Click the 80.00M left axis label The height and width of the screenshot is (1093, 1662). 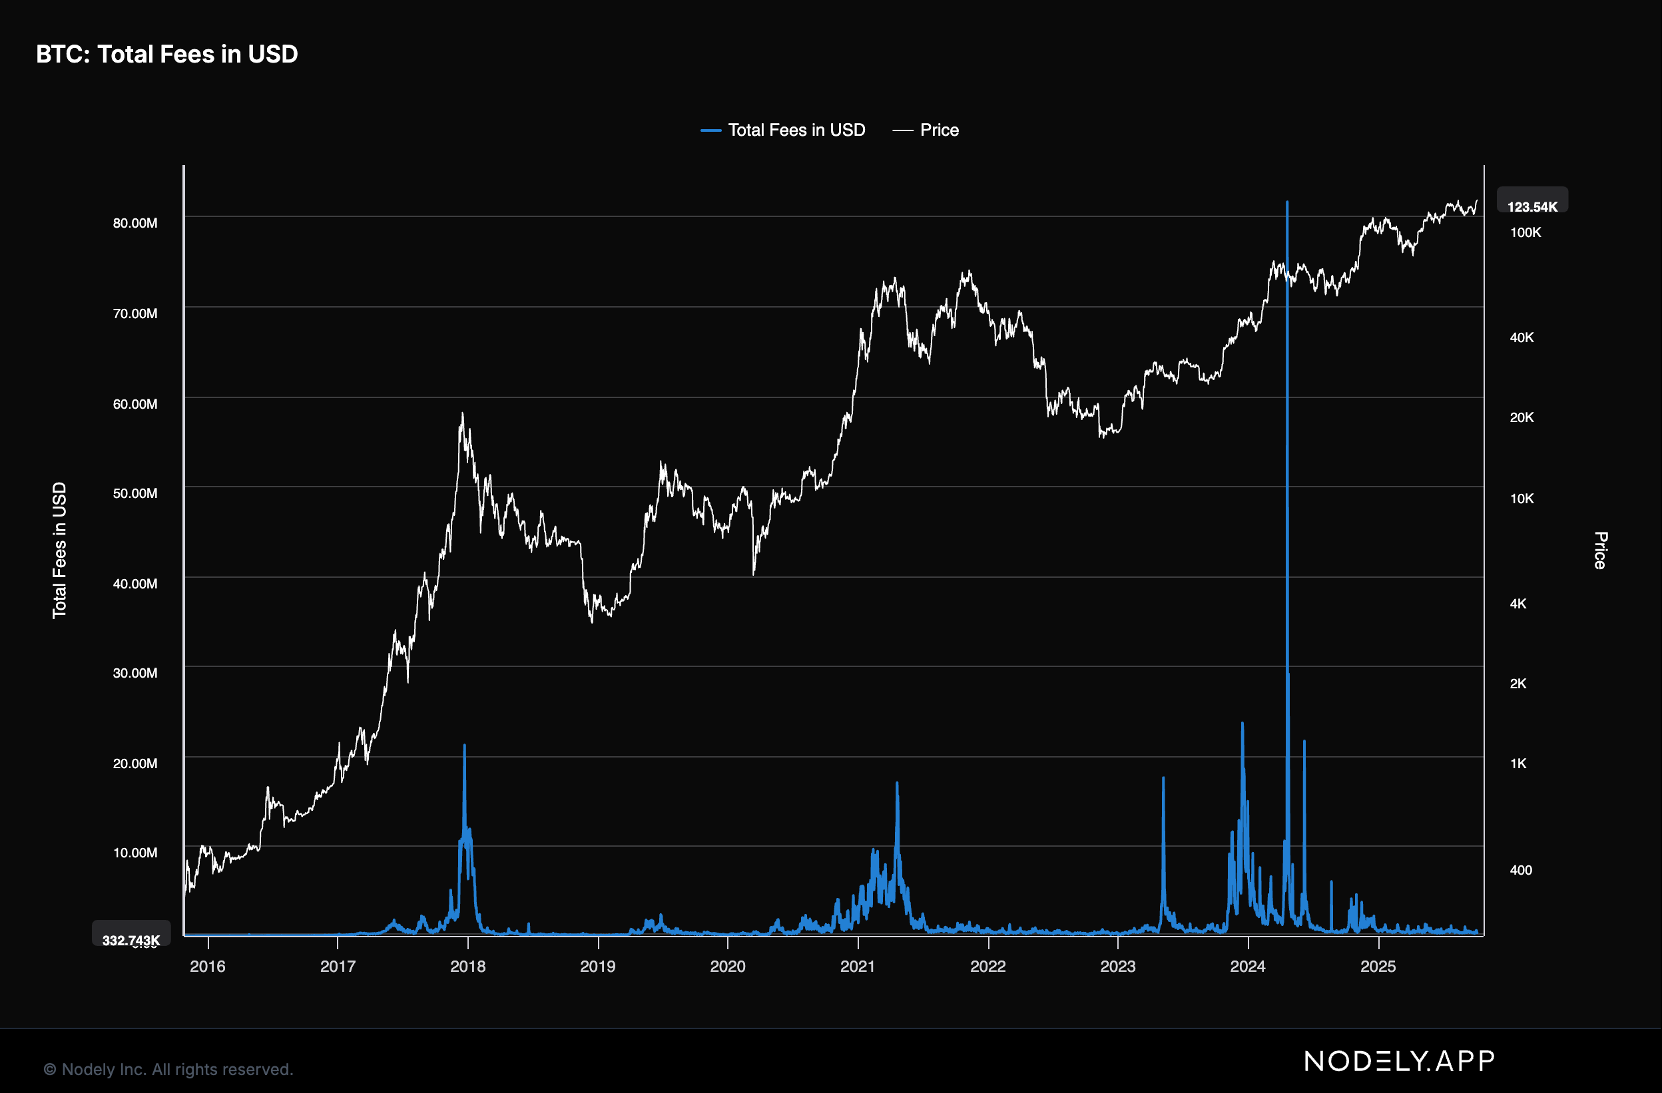(135, 222)
